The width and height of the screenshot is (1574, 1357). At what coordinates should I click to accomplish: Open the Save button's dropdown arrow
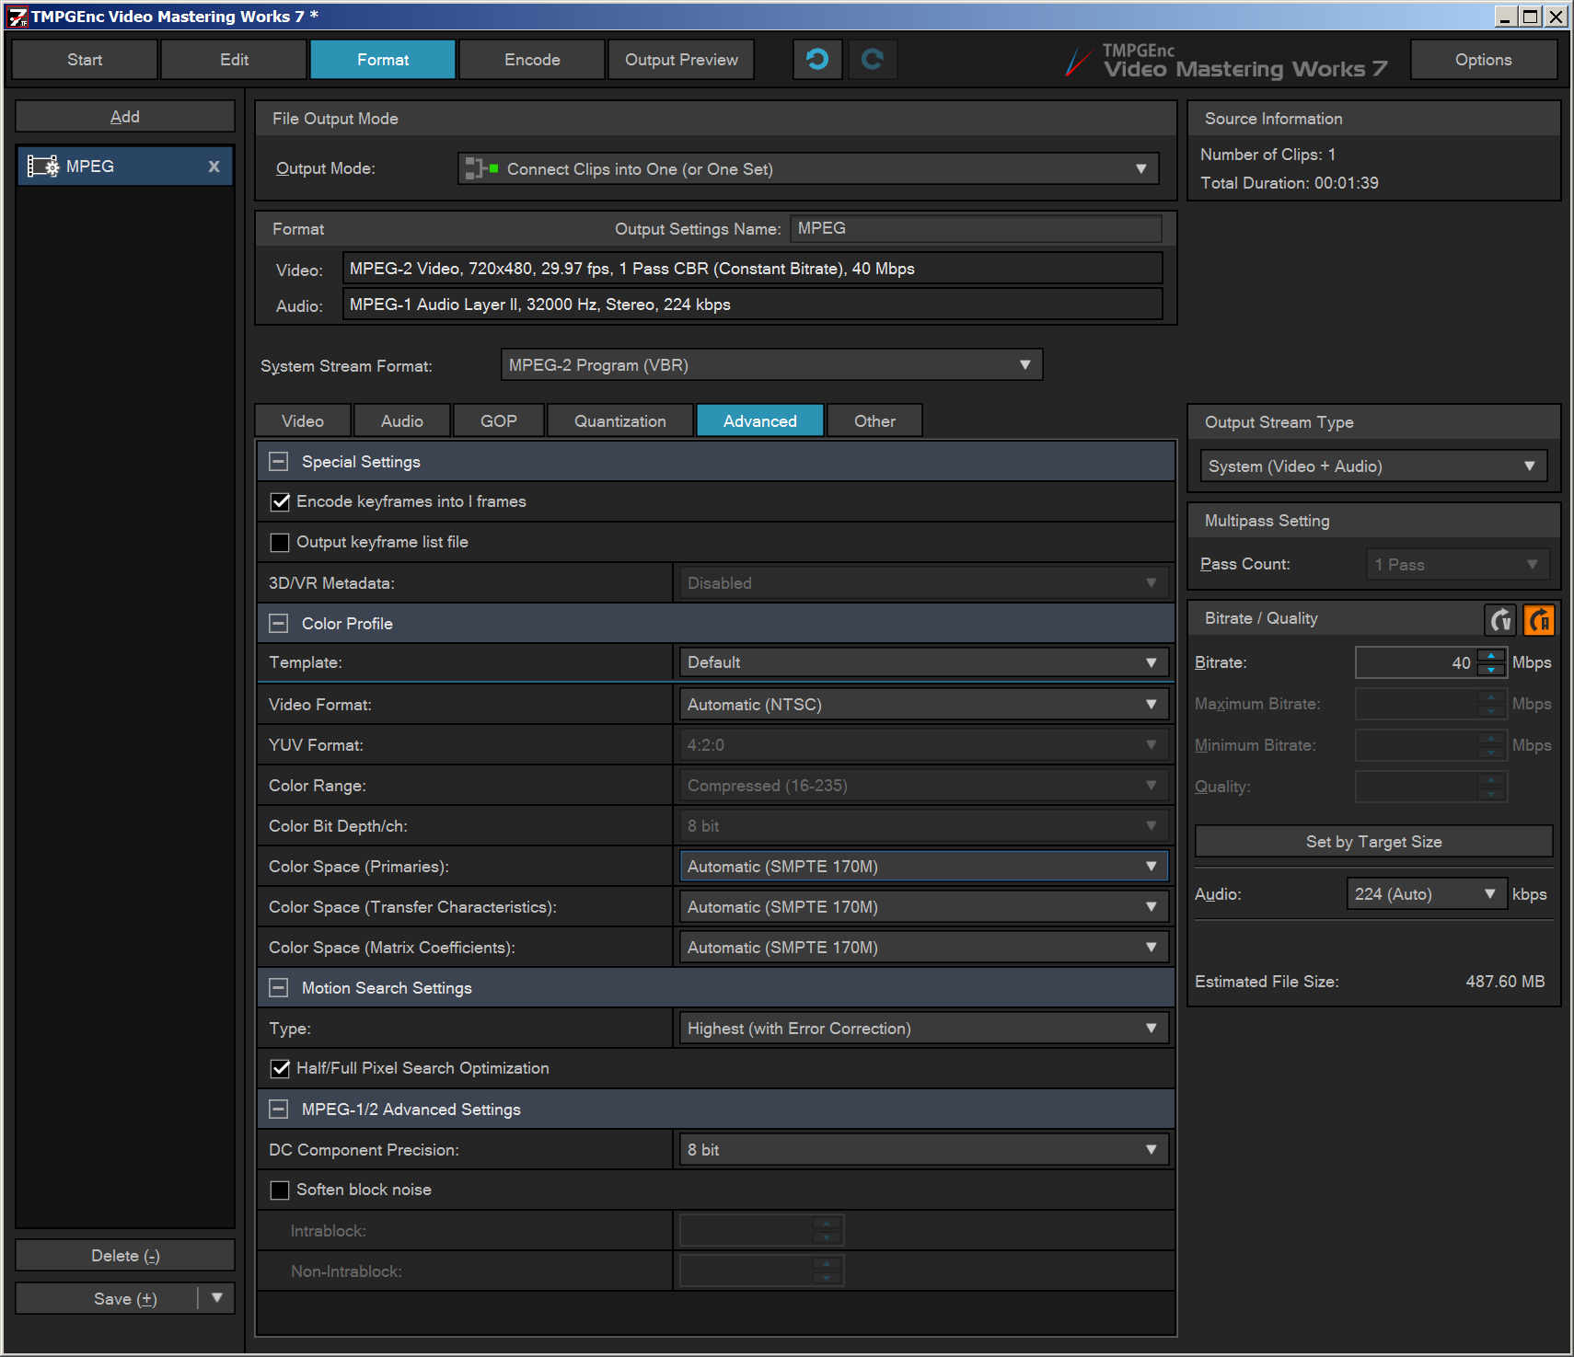coord(217,1298)
